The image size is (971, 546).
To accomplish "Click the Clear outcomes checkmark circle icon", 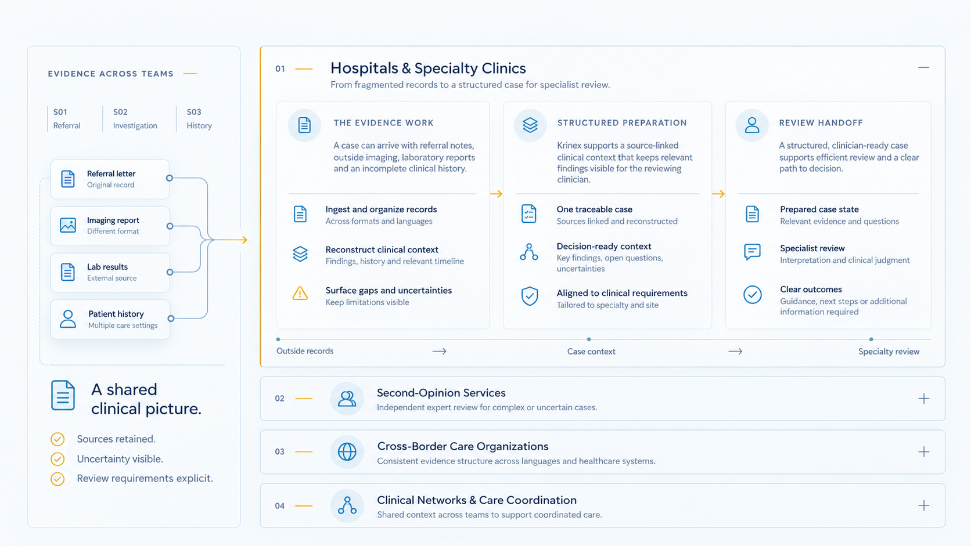I will [x=753, y=294].
